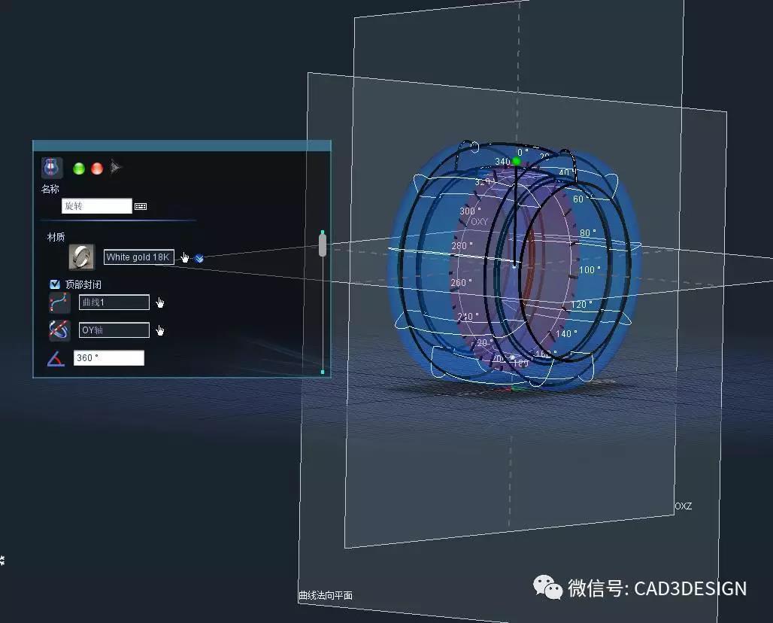Image resolution: width=773 pixels, height=623 pixels.
Task: Click the white gold ring material thumbnail
Action: click(x=81, y=257)
